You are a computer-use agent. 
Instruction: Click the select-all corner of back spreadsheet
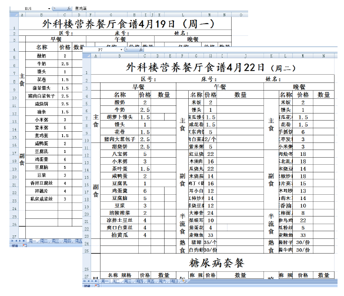[14, 15]
